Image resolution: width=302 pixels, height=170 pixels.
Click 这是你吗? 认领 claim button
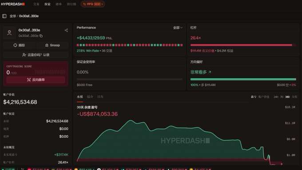[36, 55]
